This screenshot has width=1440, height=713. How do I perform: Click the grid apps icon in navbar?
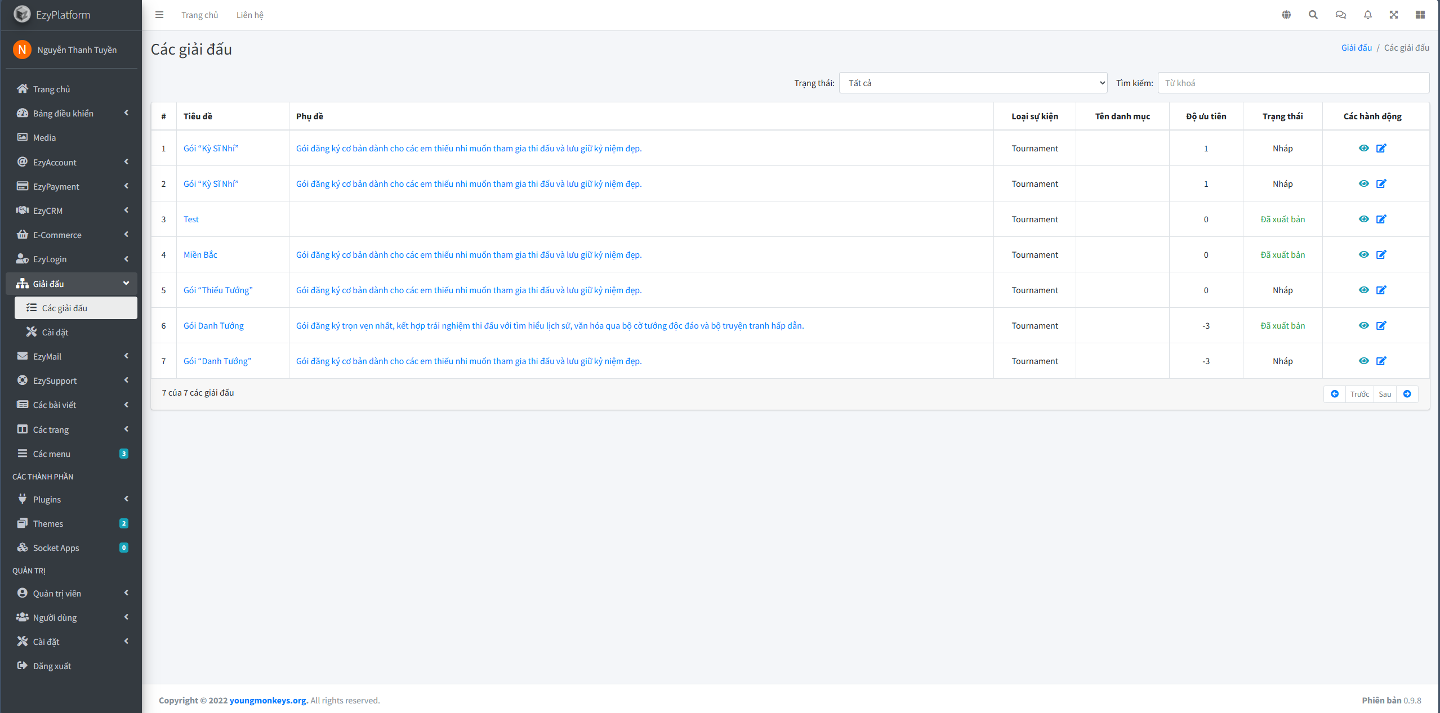(1420, 15)
